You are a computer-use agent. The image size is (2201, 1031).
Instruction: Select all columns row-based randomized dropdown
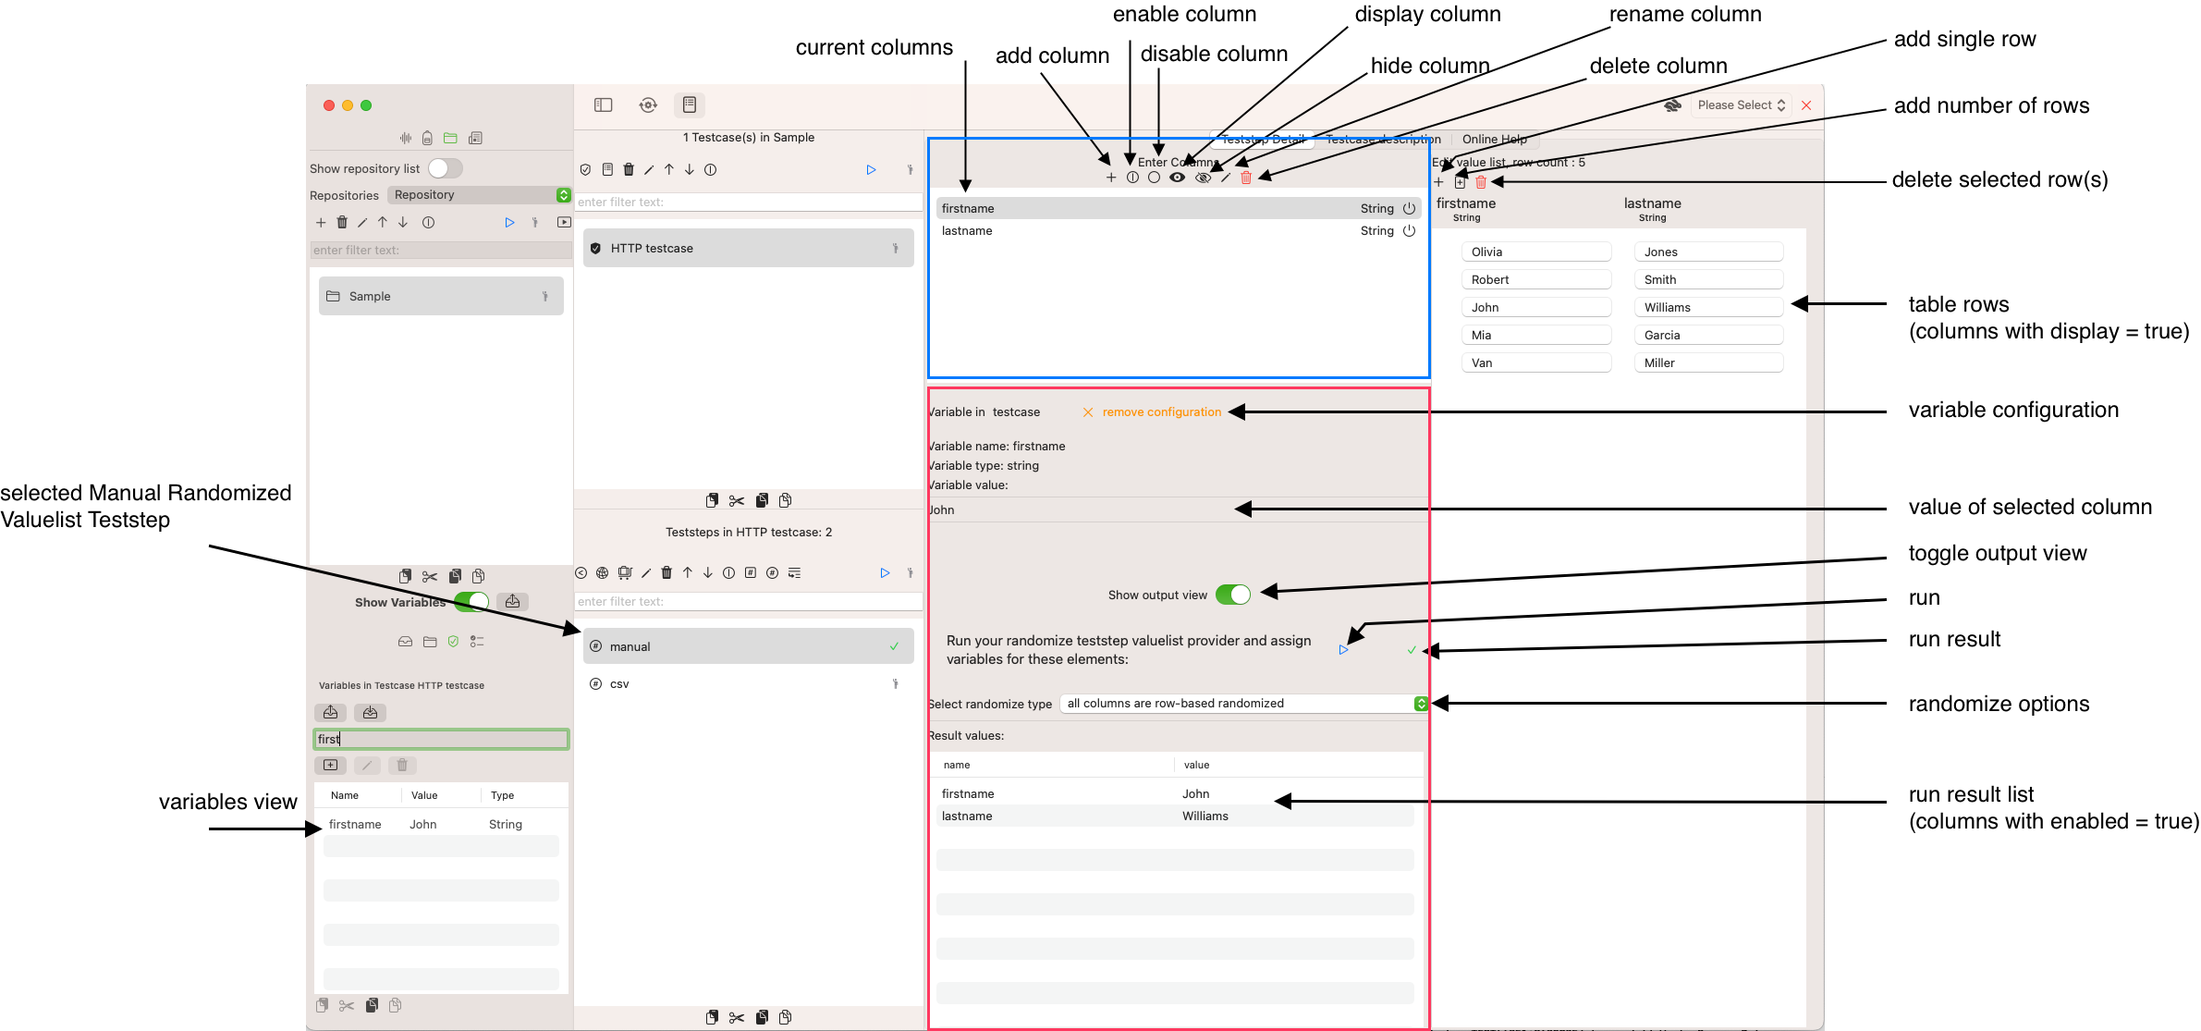pos(1245,703)
